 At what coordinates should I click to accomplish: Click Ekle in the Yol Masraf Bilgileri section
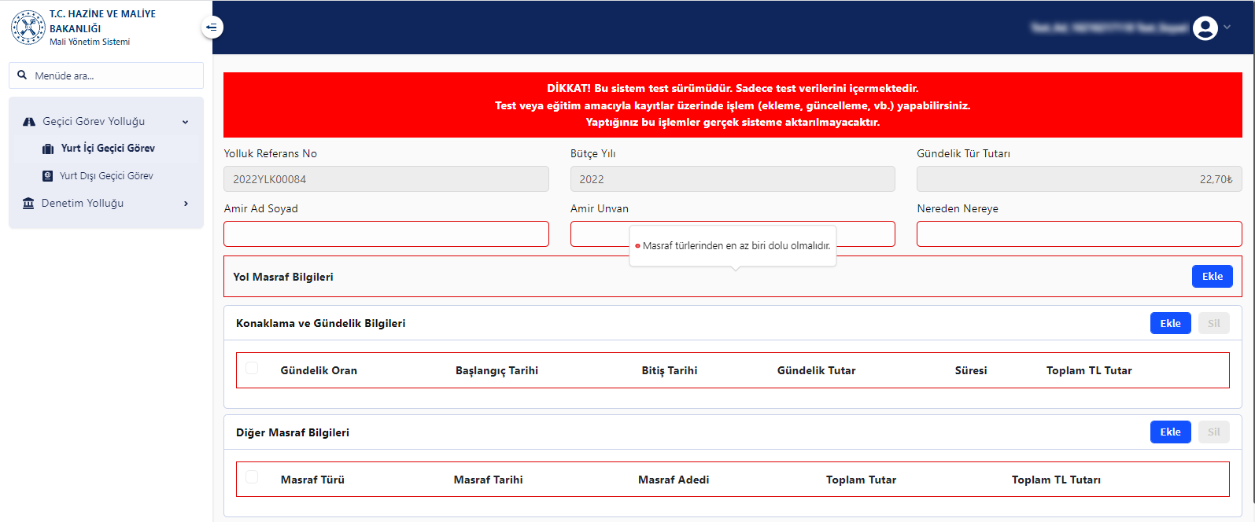(1212, 277)
